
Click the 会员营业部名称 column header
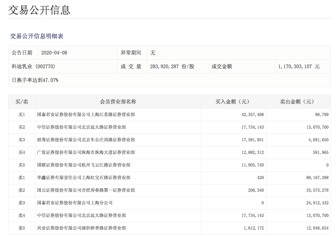click(118, 102)
